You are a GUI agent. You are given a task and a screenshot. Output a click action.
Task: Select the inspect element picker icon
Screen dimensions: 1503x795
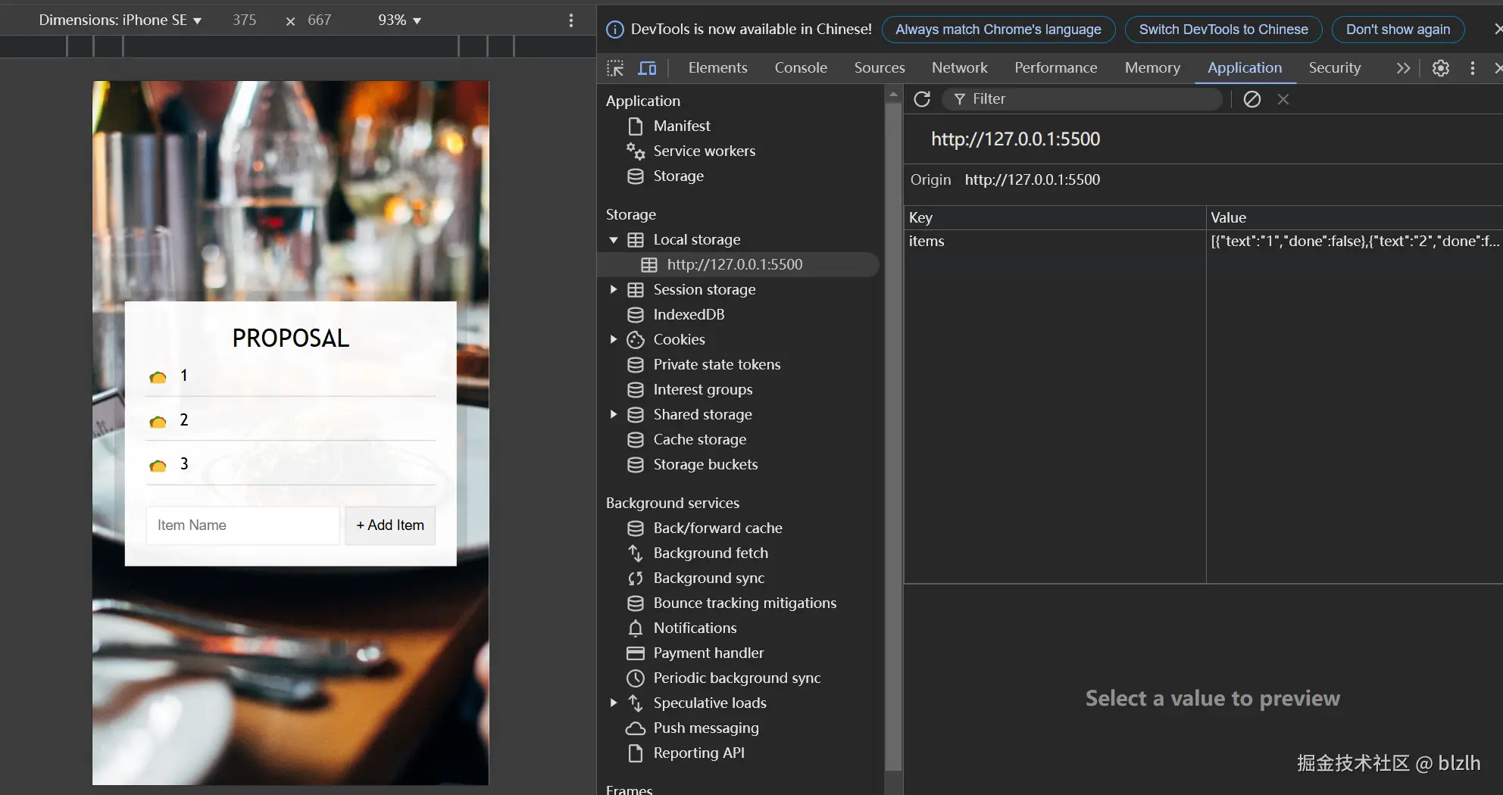tap(615, 68)
